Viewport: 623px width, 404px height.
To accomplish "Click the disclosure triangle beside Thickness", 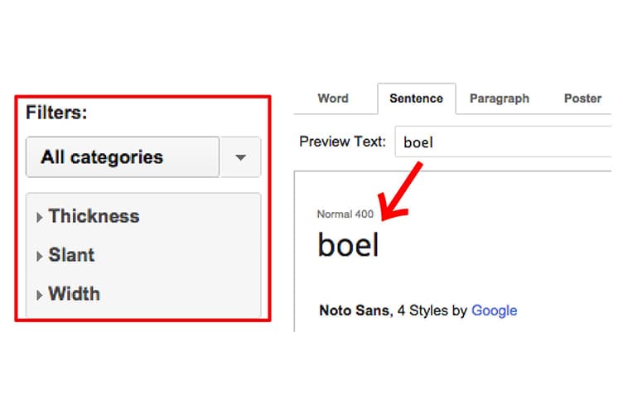I will tap(39, 218).
